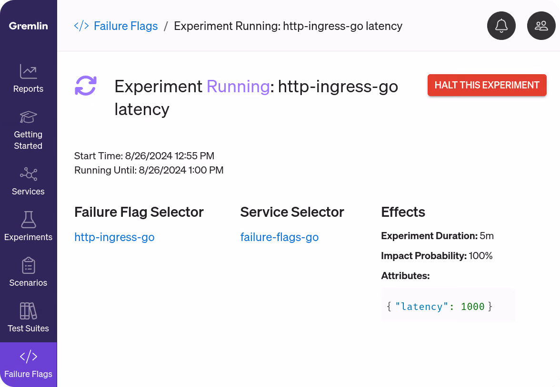The height and width of the screenshot is (387, 560).
Task: Go to the Scenarios menu label
Action: (28, 283)
